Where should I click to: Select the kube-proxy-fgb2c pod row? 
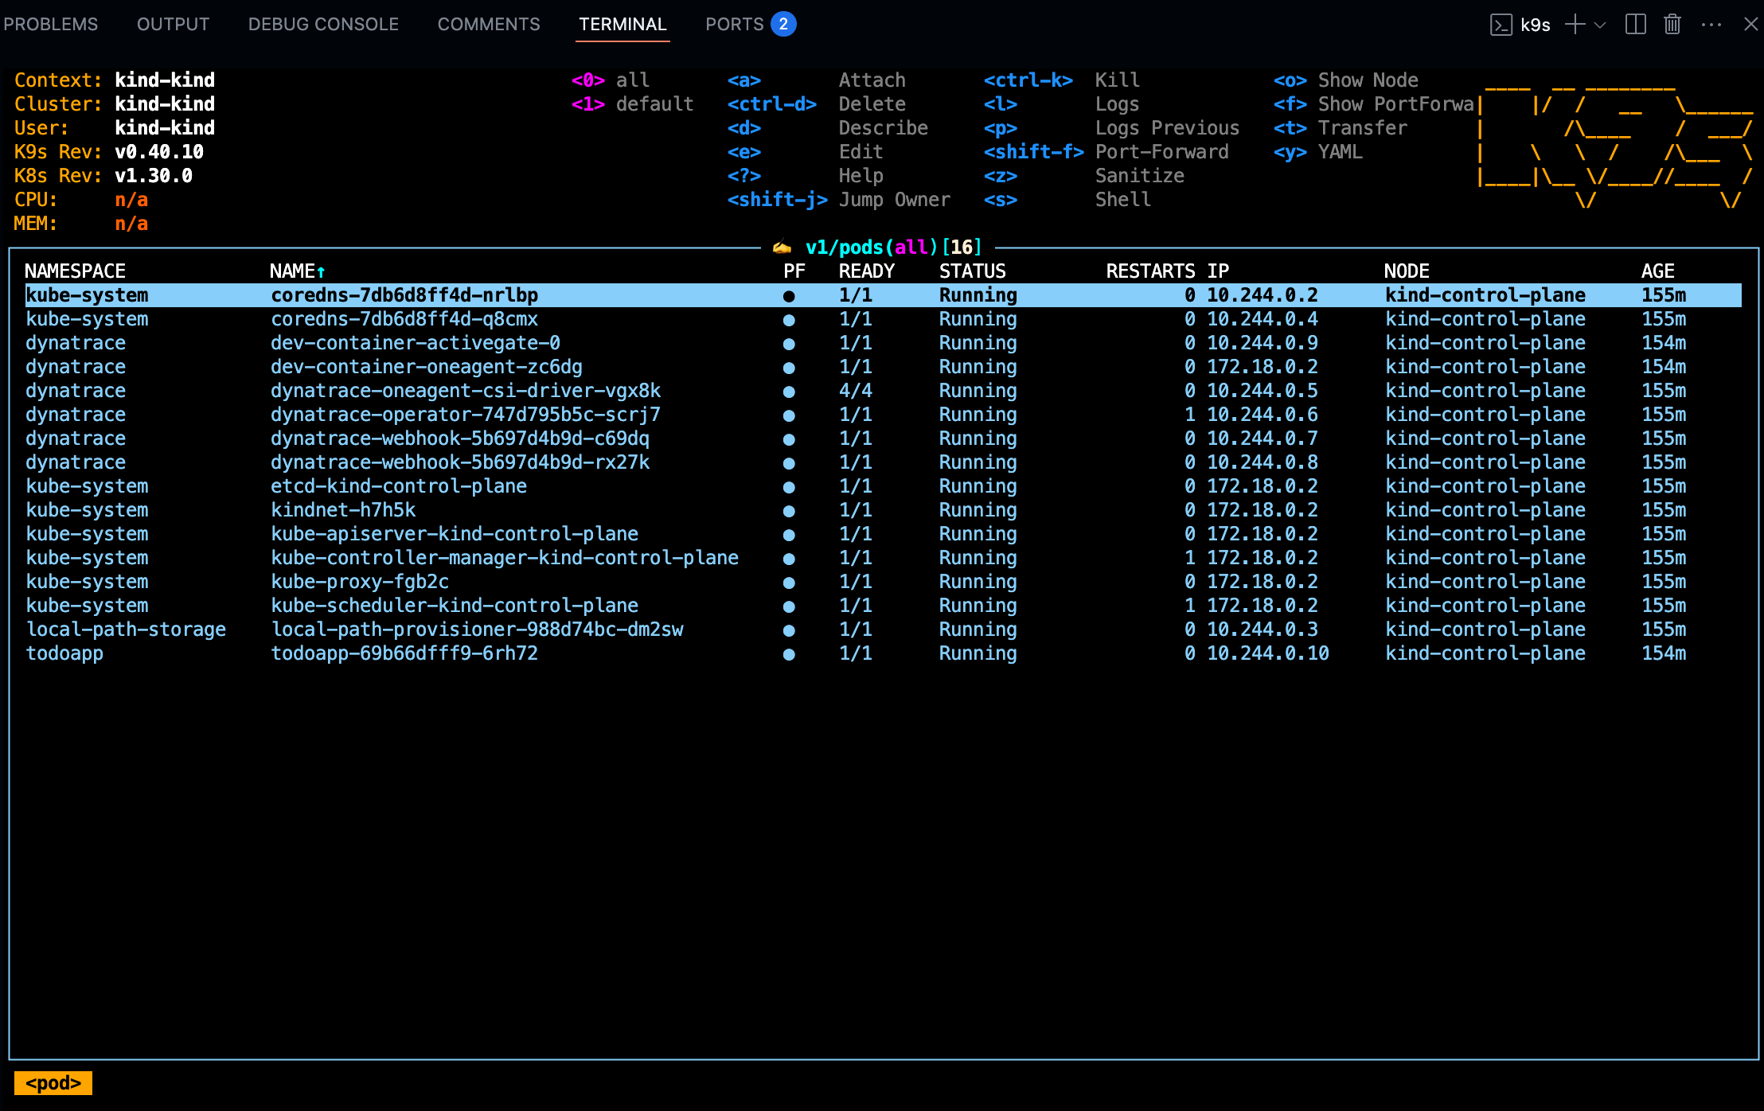(360, 582)
